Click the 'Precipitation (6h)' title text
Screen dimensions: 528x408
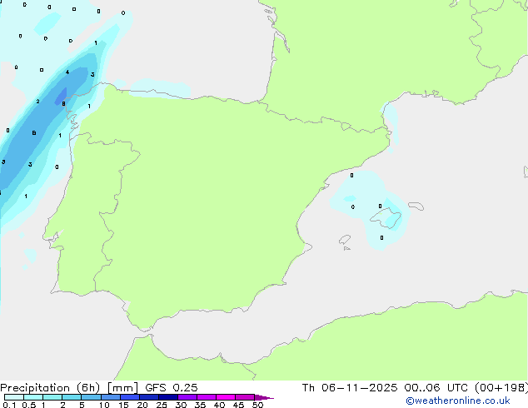pos(50,388)
